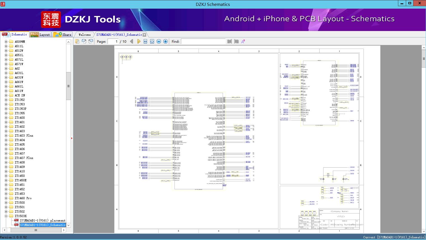Viewport: 426px width, 240px height.
Task: Click the fit-to-page icon
Action: click(152, 41)
